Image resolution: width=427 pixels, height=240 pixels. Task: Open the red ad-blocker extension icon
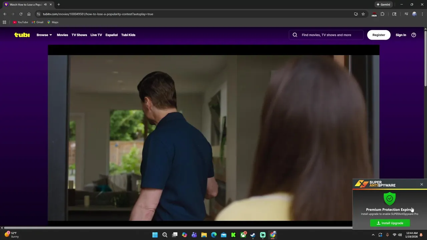click(374, 14)
